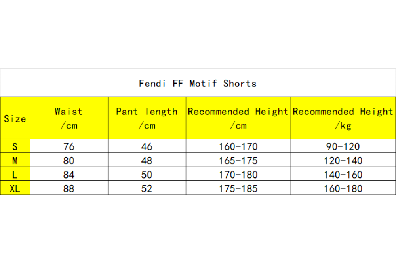The image size is (396, 264).
Task: Click pant length value 48
Action: tap(147, 160)
